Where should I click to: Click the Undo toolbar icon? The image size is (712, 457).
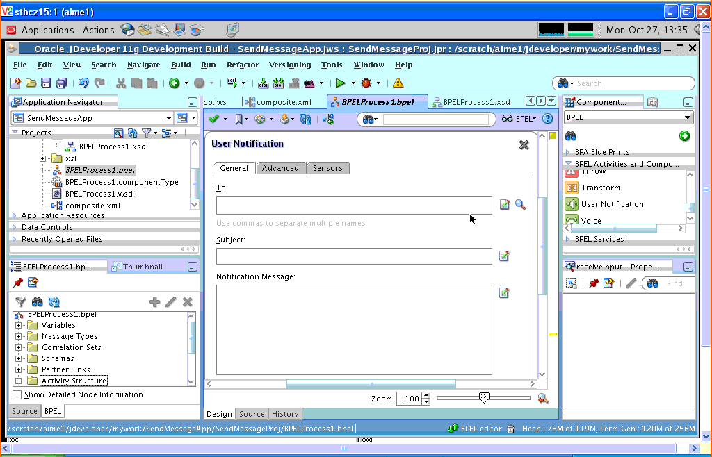pos(83,83)
